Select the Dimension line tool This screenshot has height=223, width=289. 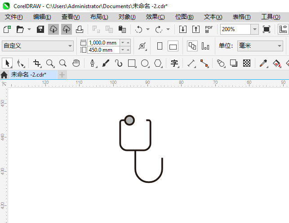click(191, 63)
